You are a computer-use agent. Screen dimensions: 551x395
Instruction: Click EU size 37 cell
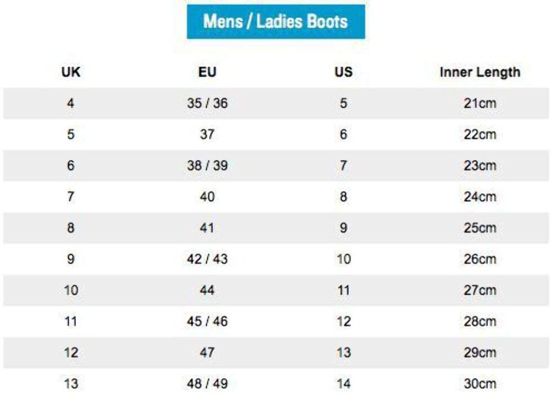[207, 135]
